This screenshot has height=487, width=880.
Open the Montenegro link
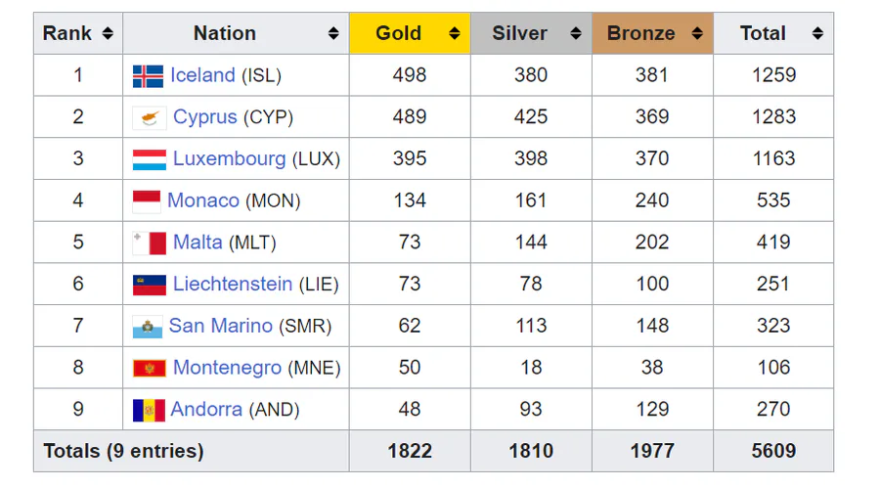pyautogui.click(x=227, y=368)
